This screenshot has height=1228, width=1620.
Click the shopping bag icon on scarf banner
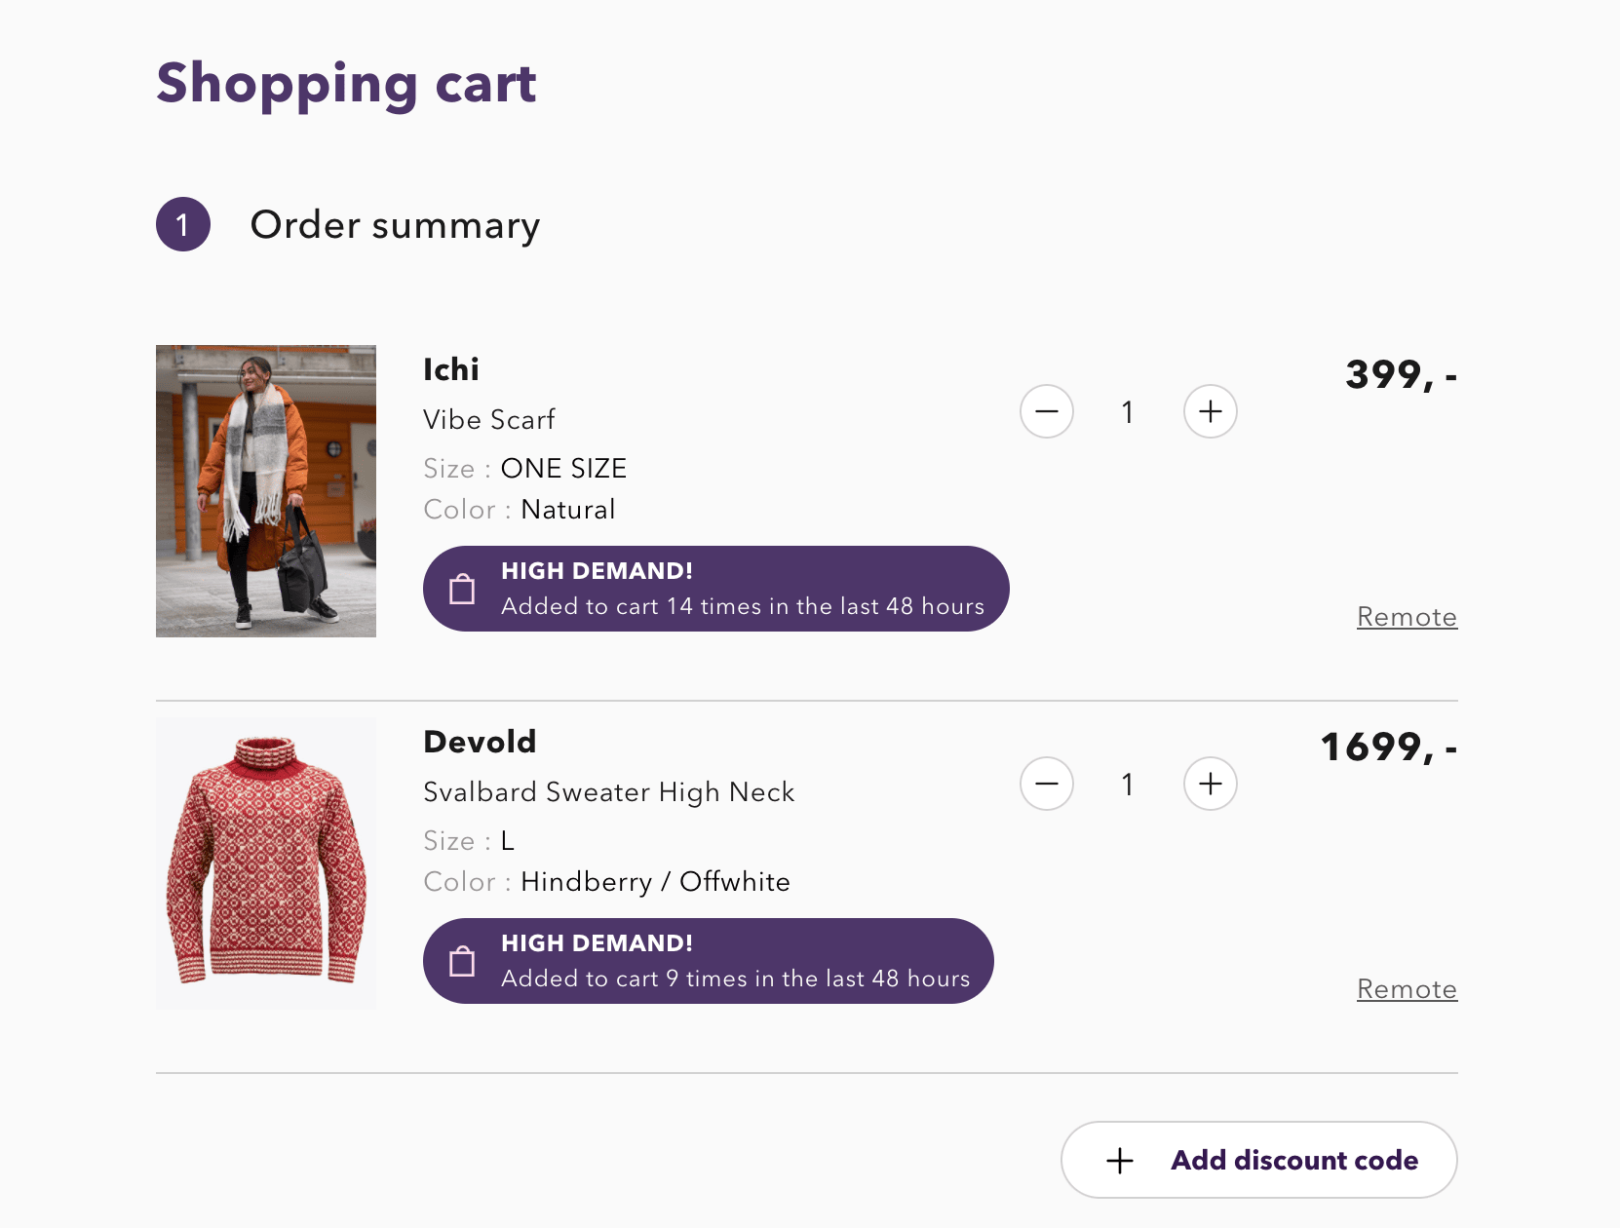pos(462,589)
